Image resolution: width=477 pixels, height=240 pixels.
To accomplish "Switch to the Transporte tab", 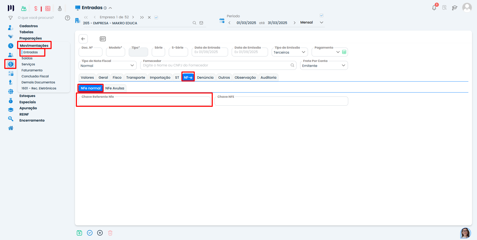I will (x=136, y=78).
